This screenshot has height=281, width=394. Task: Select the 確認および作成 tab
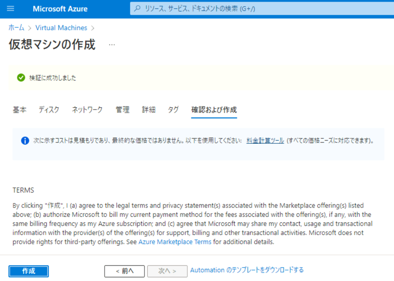click(x=214, y=109)
